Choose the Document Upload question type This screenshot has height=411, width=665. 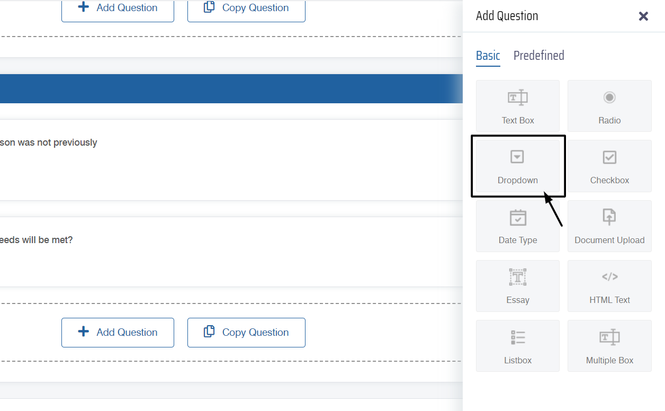[x=609, y=226]
